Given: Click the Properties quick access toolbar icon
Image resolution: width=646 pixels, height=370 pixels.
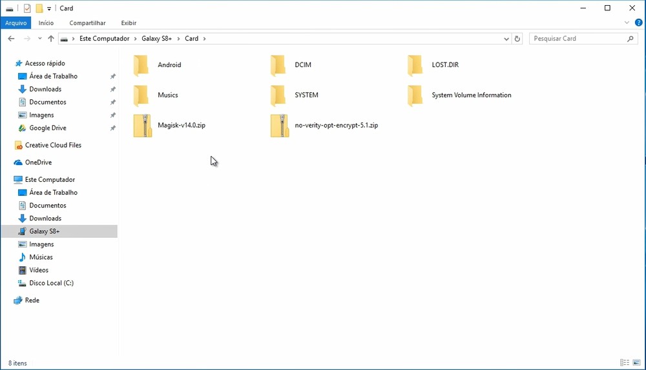Looking at the screenshot, I should tap(27, 8).
